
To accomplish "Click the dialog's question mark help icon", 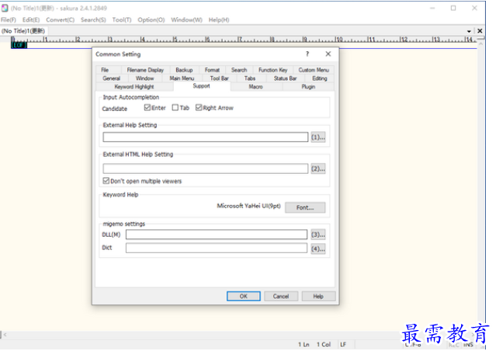I will [x=307, y=54].
